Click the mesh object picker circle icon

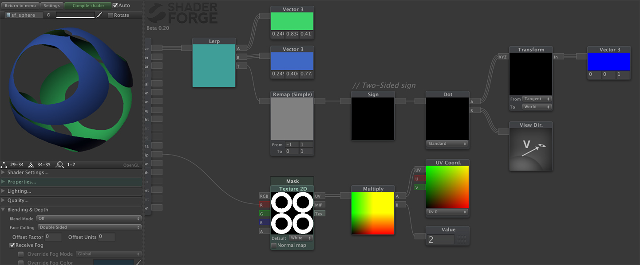coord(48,15)
